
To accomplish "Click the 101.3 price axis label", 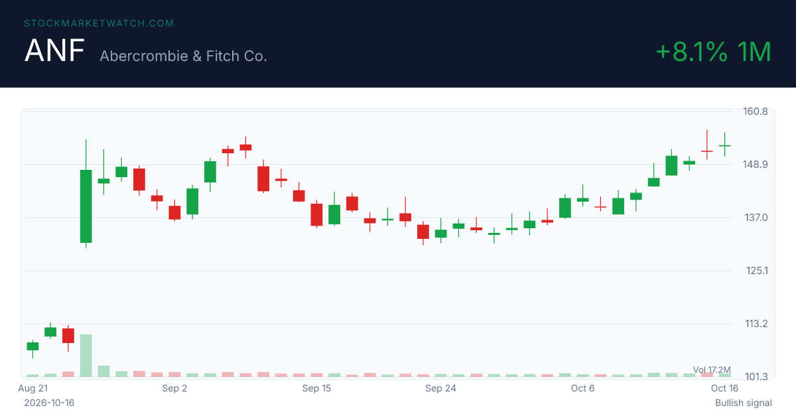I will 756,377.
